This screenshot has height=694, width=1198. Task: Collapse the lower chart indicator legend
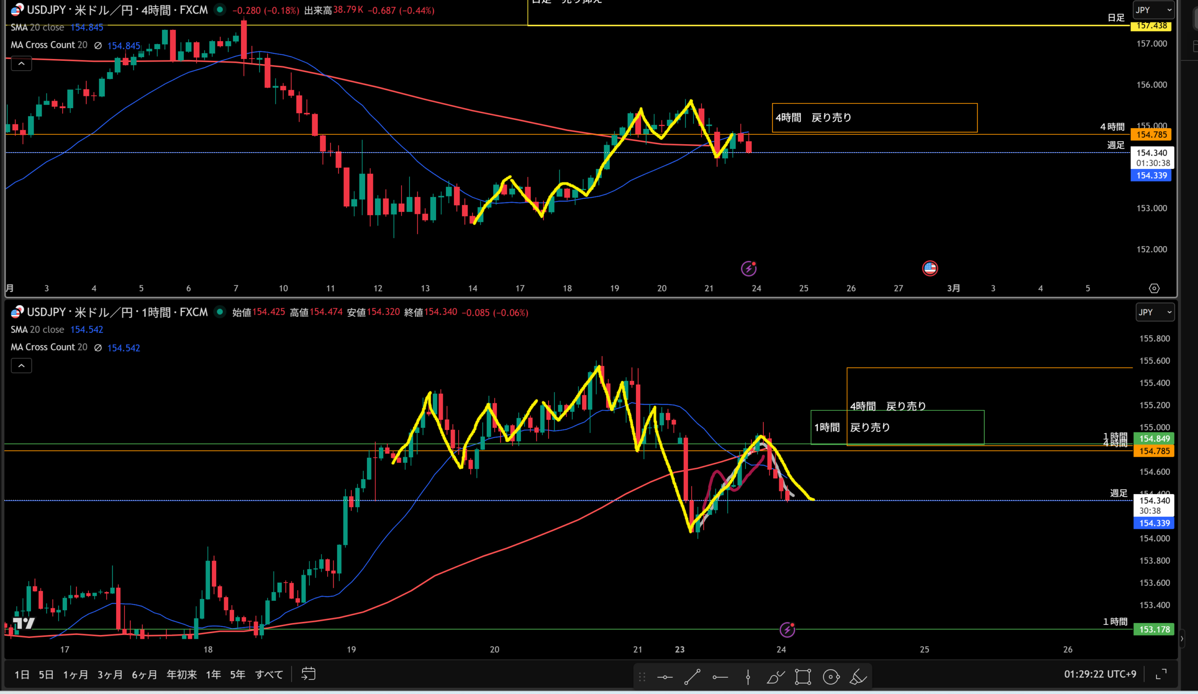(22, 365)
